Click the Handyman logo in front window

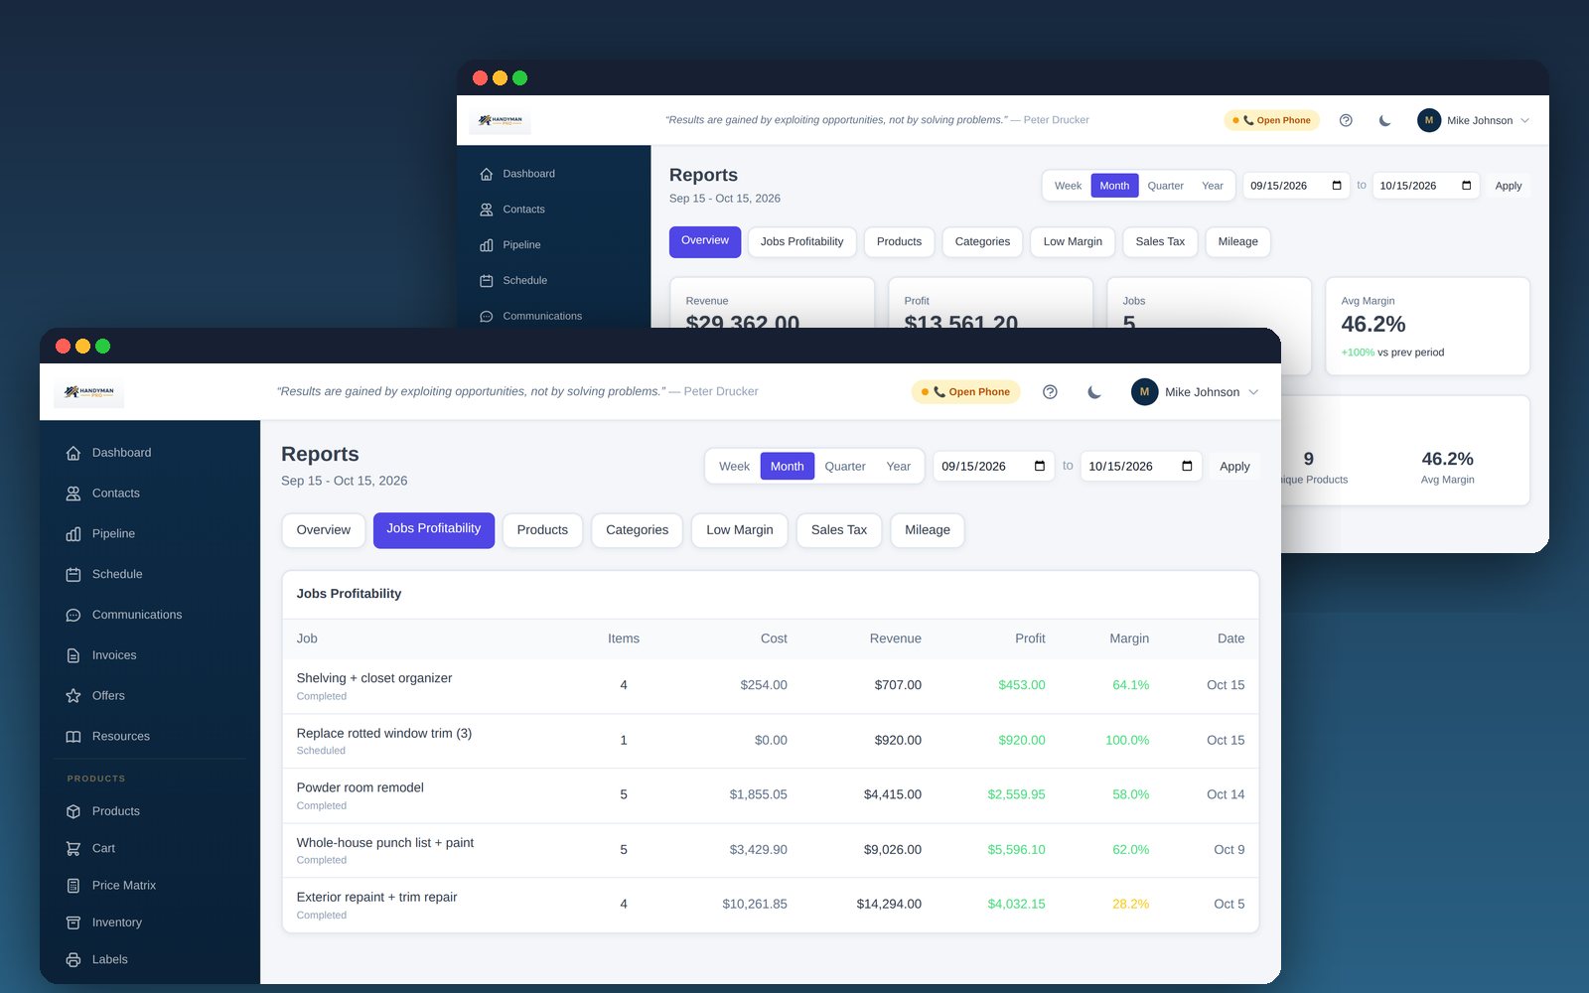pos(89,392)
